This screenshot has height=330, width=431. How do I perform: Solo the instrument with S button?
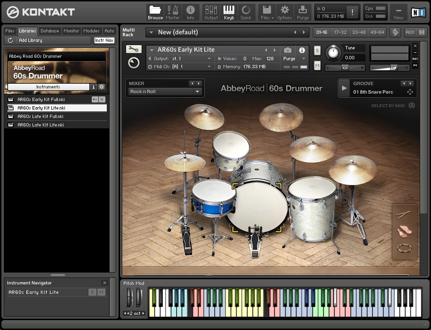coord(317,50)
